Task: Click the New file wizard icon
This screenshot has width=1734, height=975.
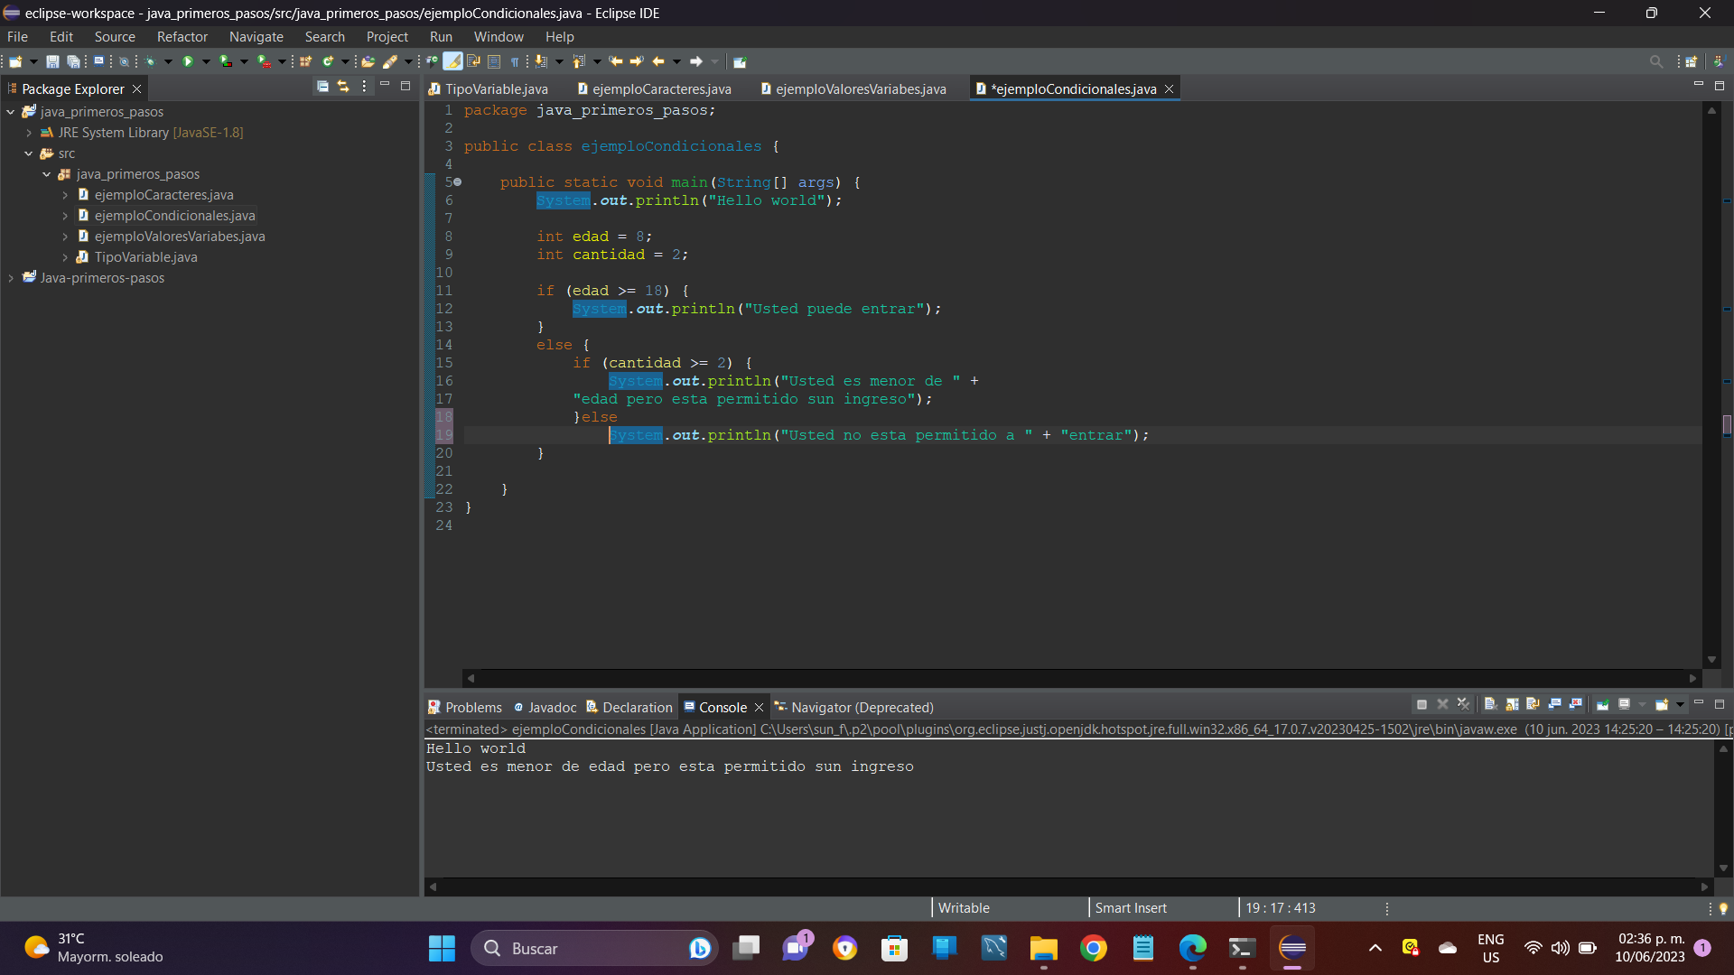Action: click(x=15, y=61)
